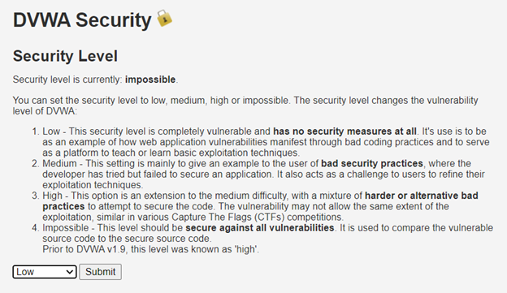Click the word Low starting list item one
This screenshot has height=293, width=507.
[51, 131]
